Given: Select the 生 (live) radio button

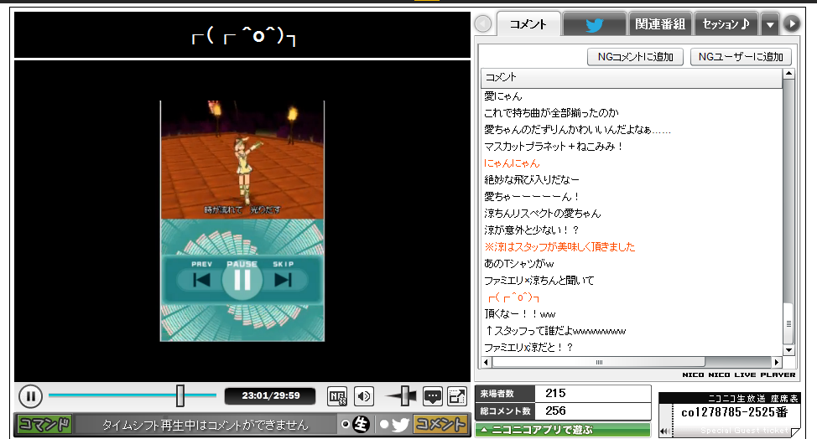Looking at the screenshot, I should pos(345,425).
